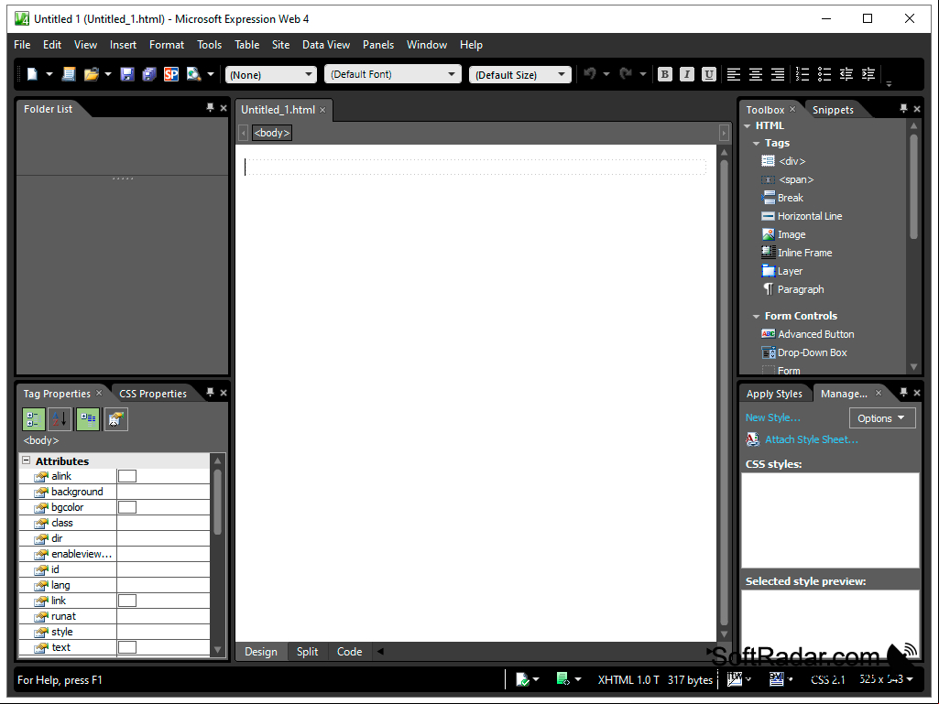939x704 pixels.
Task: Click the SuperPreview icon
Action: (171, 74)
